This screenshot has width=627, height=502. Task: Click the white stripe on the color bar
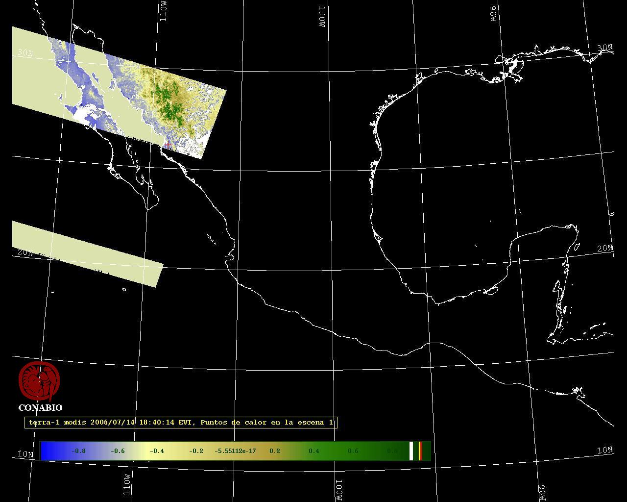pos(411,451)
